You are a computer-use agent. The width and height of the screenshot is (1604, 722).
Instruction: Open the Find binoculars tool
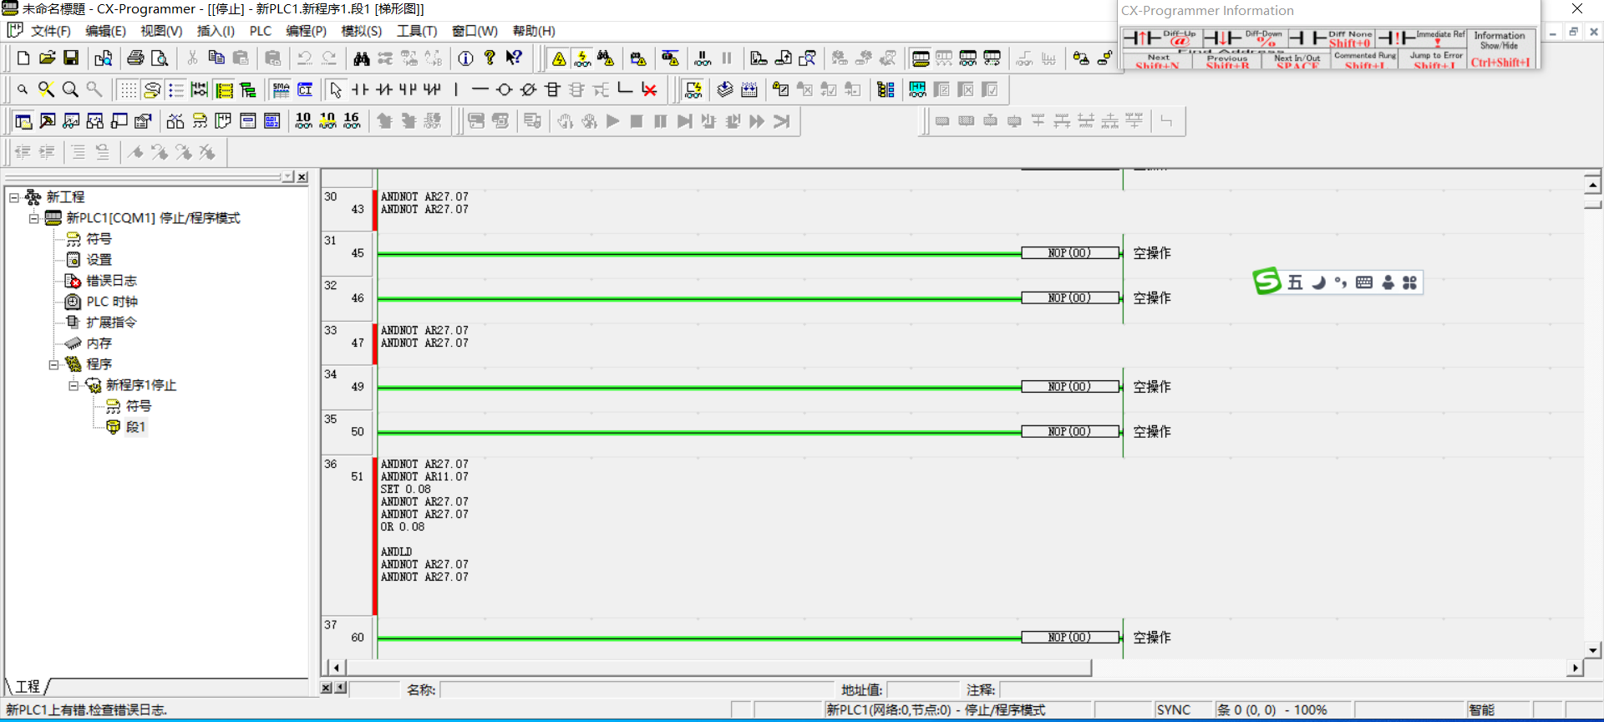click(361, 58)
